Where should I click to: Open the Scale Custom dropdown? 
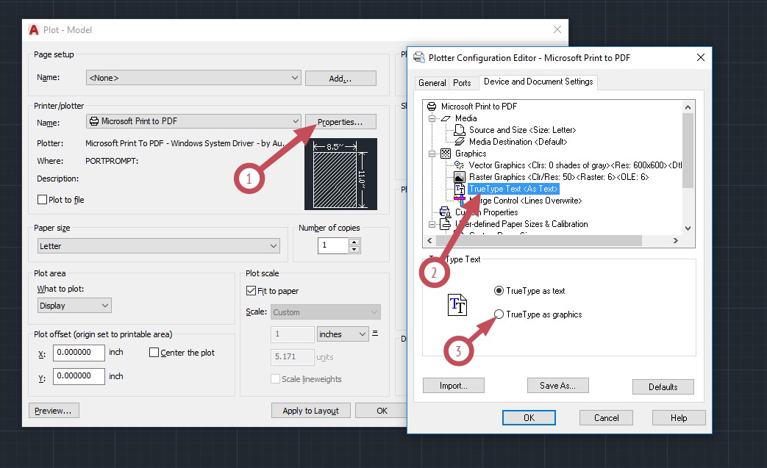(325, 312)
